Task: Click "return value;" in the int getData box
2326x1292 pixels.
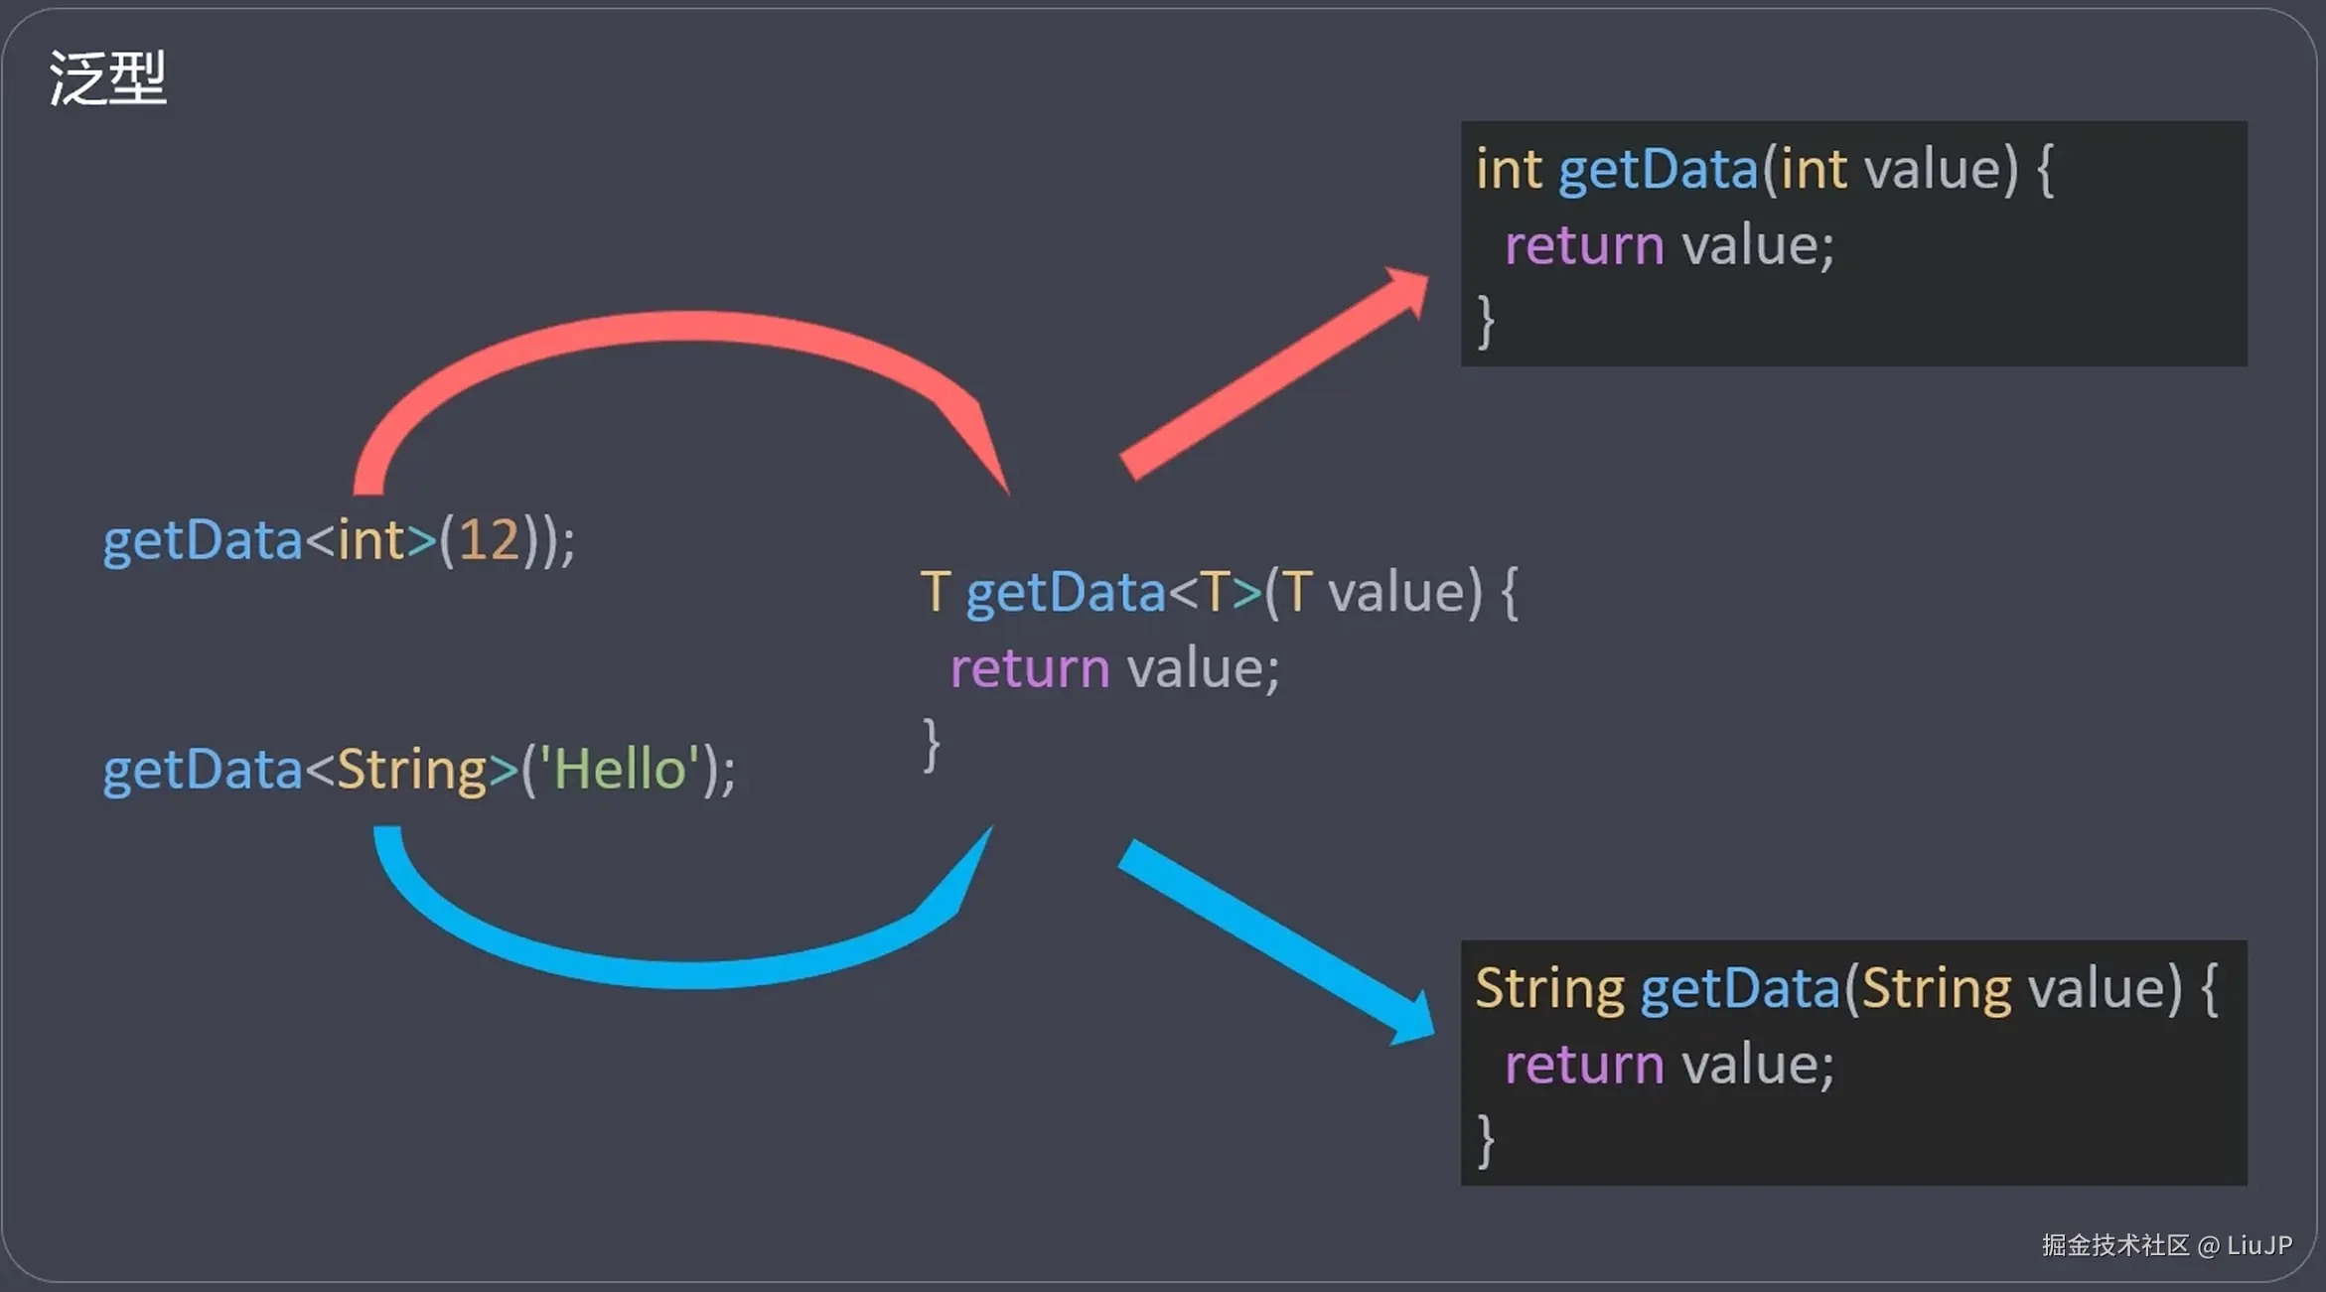Action: [x=1670, y=245]
